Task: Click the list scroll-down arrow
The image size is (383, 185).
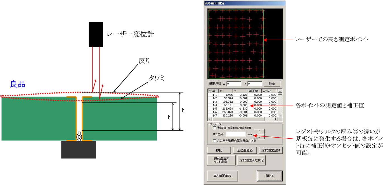Action: click(280, 115)
